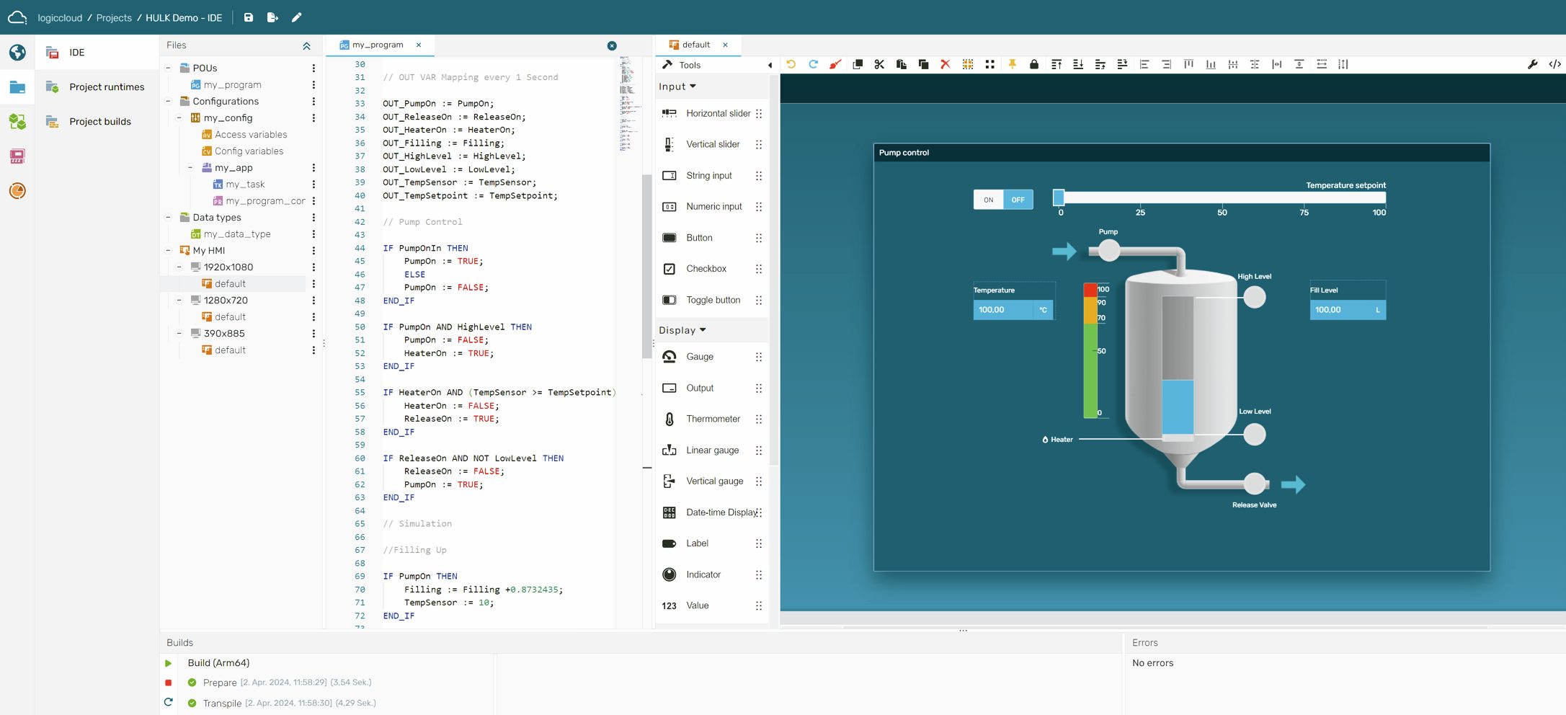This screenshot has height=715, width=1566.
Task: Switch pump toggle to OFF
Action: point(1018,200)
